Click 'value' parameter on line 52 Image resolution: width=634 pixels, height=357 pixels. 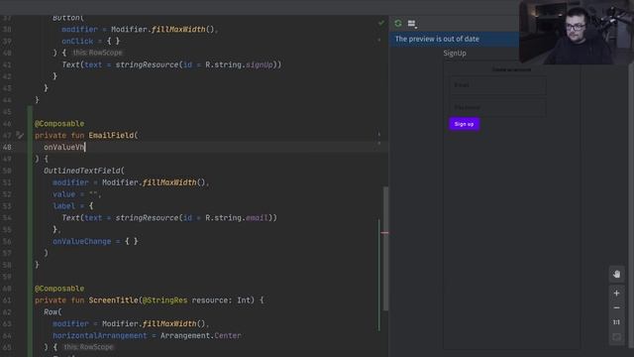click(x=63, y=194)
